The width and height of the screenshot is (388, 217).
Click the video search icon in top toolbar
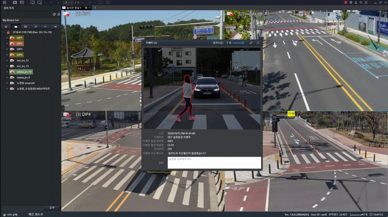pyautogui.click(x=22, y=2)
